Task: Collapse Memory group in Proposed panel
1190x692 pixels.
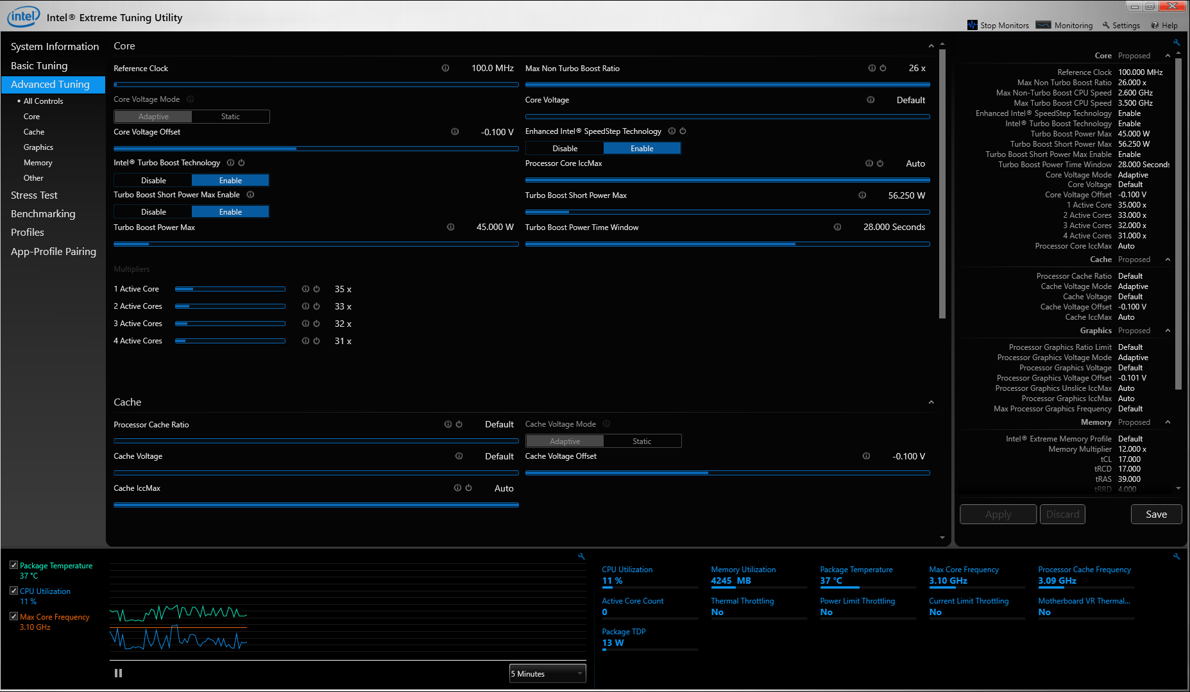Action: coord(1168,422)
